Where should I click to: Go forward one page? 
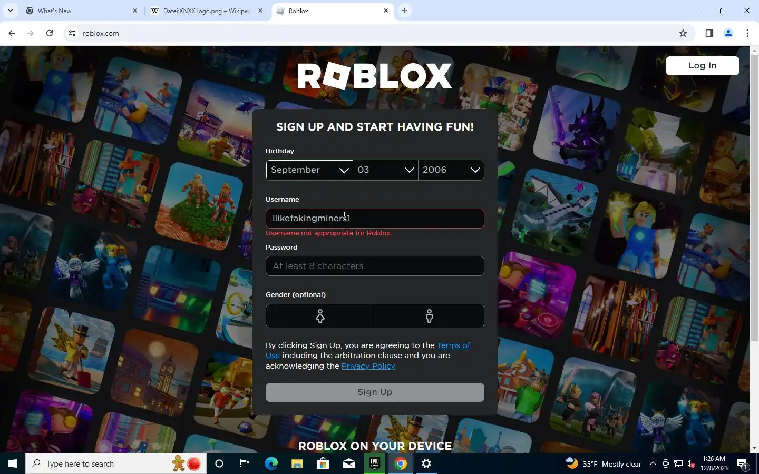(x=31, y=33)
